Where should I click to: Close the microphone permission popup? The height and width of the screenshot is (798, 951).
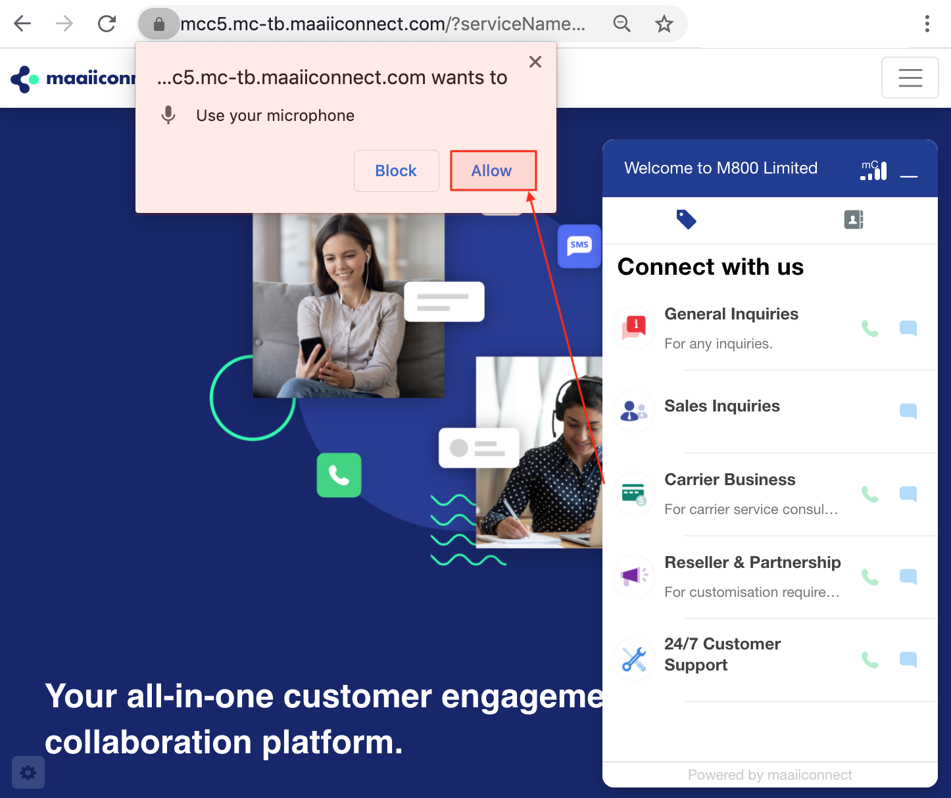point(535,62)
